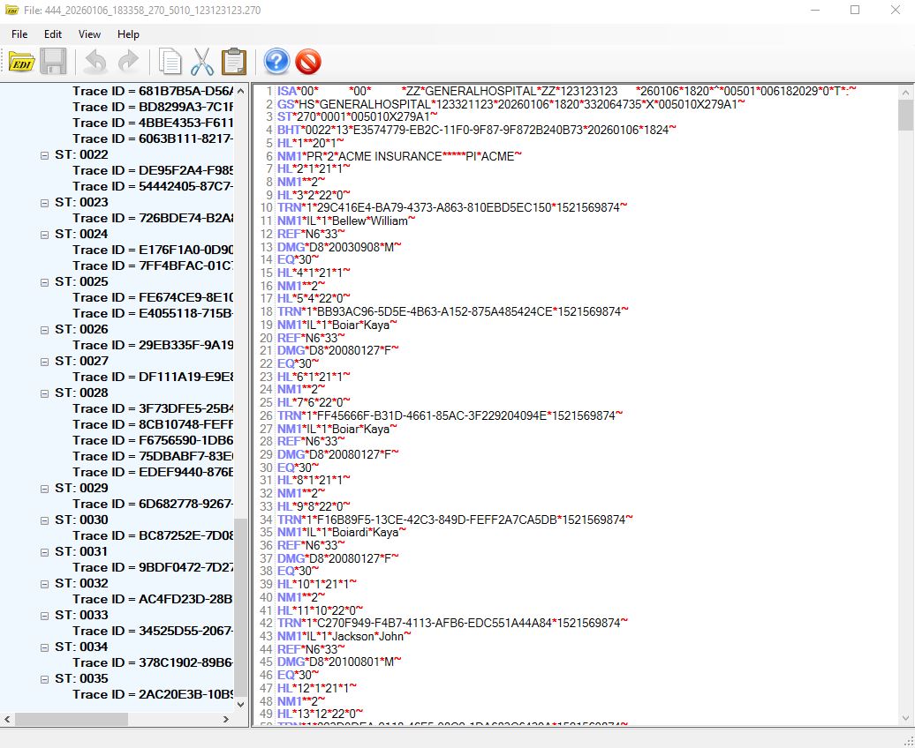The height and width of the screenshot is (748, 915).
Task: Click the tree horizontal scrollbar thumb
Action: 72,720
